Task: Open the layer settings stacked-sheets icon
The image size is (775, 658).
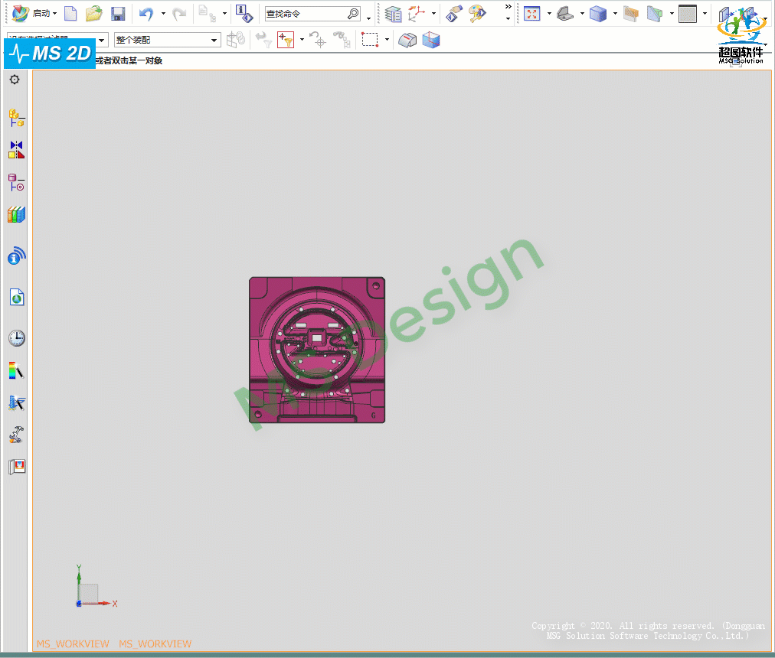Action: click(394, 14)
